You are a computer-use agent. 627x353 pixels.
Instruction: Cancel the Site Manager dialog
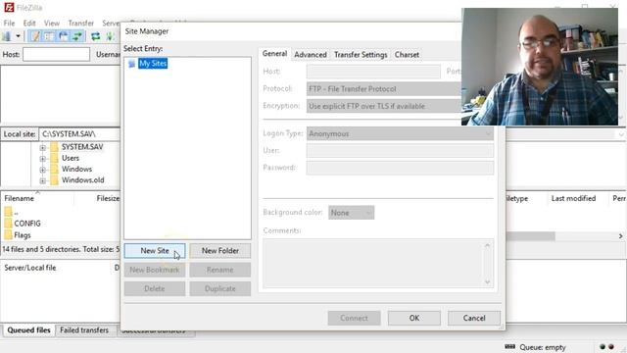tap(474, 318)
